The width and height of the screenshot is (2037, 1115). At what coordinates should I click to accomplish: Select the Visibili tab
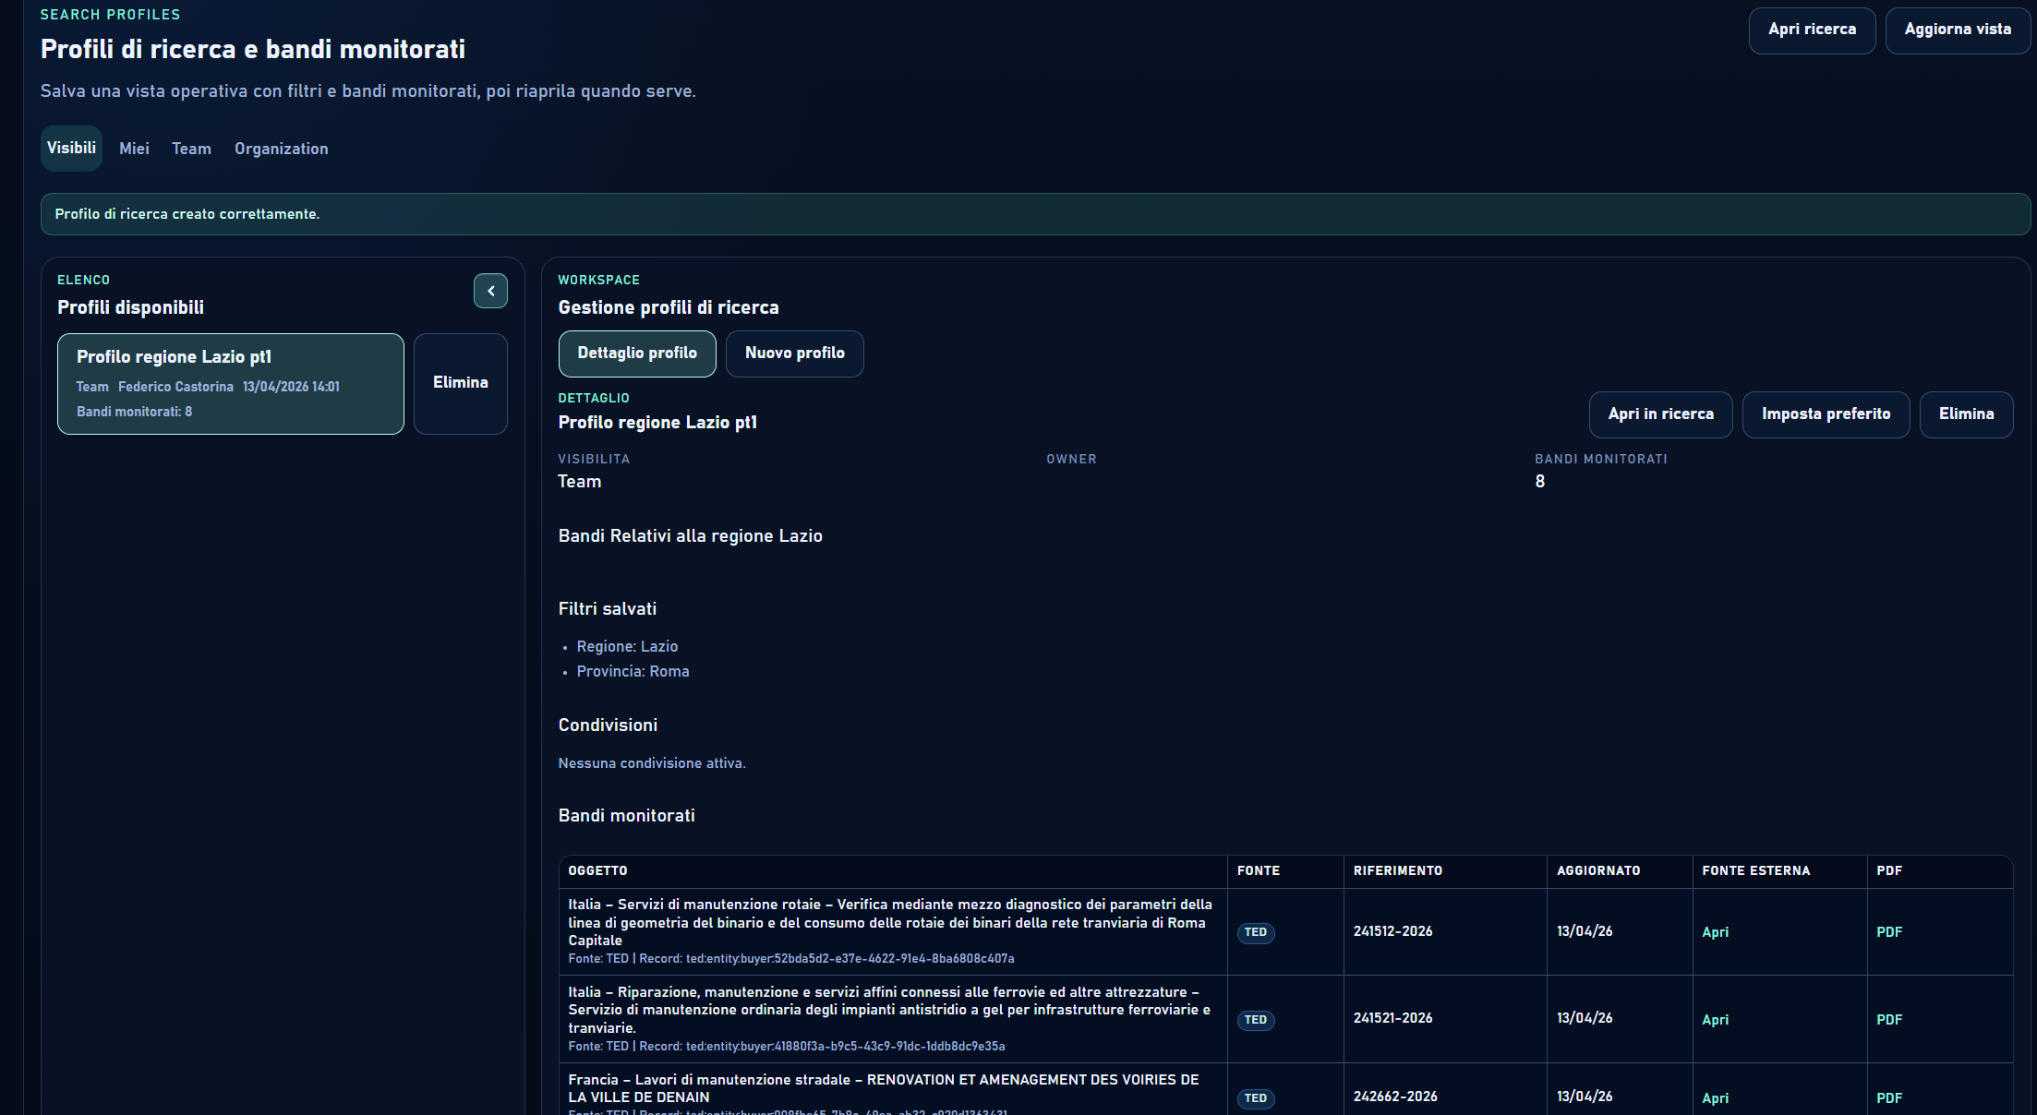(70, 148)
